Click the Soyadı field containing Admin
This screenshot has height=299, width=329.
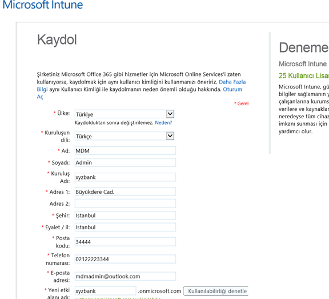(x=125, y=162)
